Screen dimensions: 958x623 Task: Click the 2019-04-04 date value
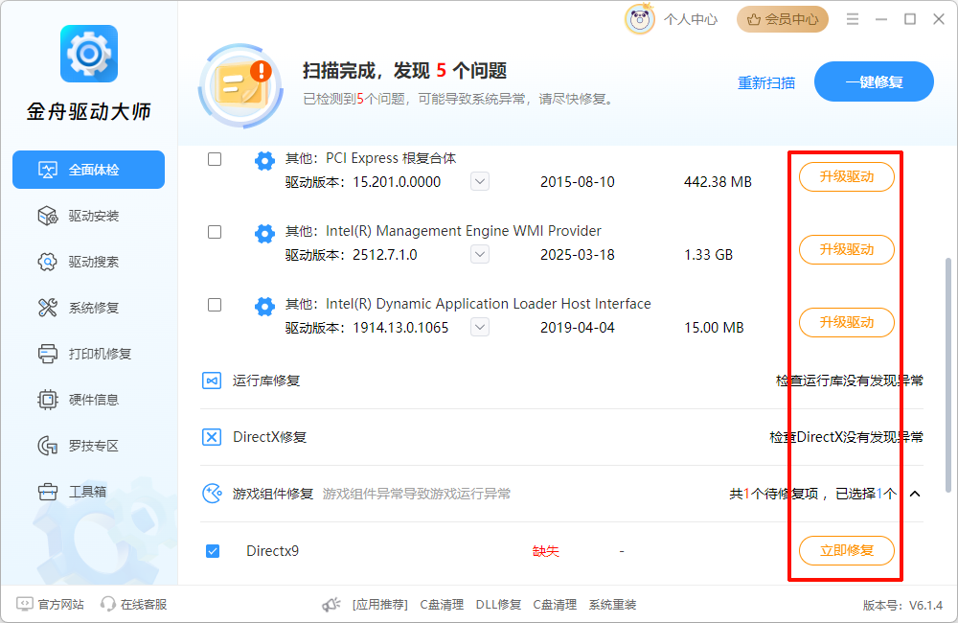coord(578,327)
